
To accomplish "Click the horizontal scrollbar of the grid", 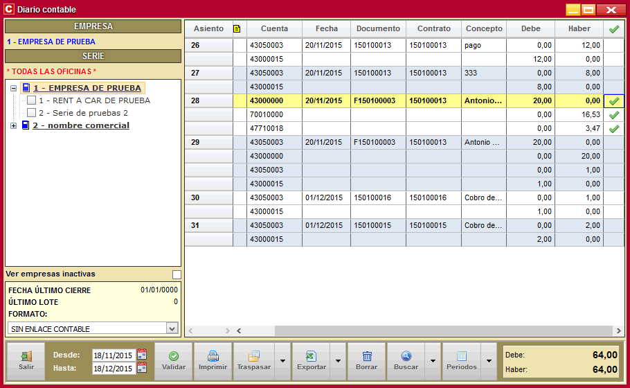I will pyautogui.click(x=415, y=330).
